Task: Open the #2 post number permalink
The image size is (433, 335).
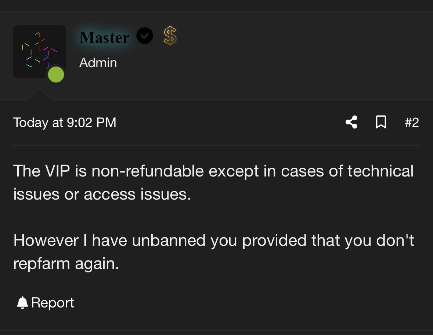Action: (x=412, y=122)
